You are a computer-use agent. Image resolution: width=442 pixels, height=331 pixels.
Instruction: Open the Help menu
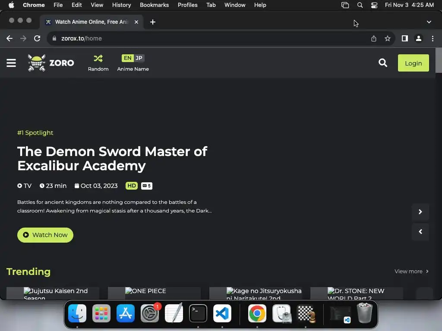(x=260, y=5)
